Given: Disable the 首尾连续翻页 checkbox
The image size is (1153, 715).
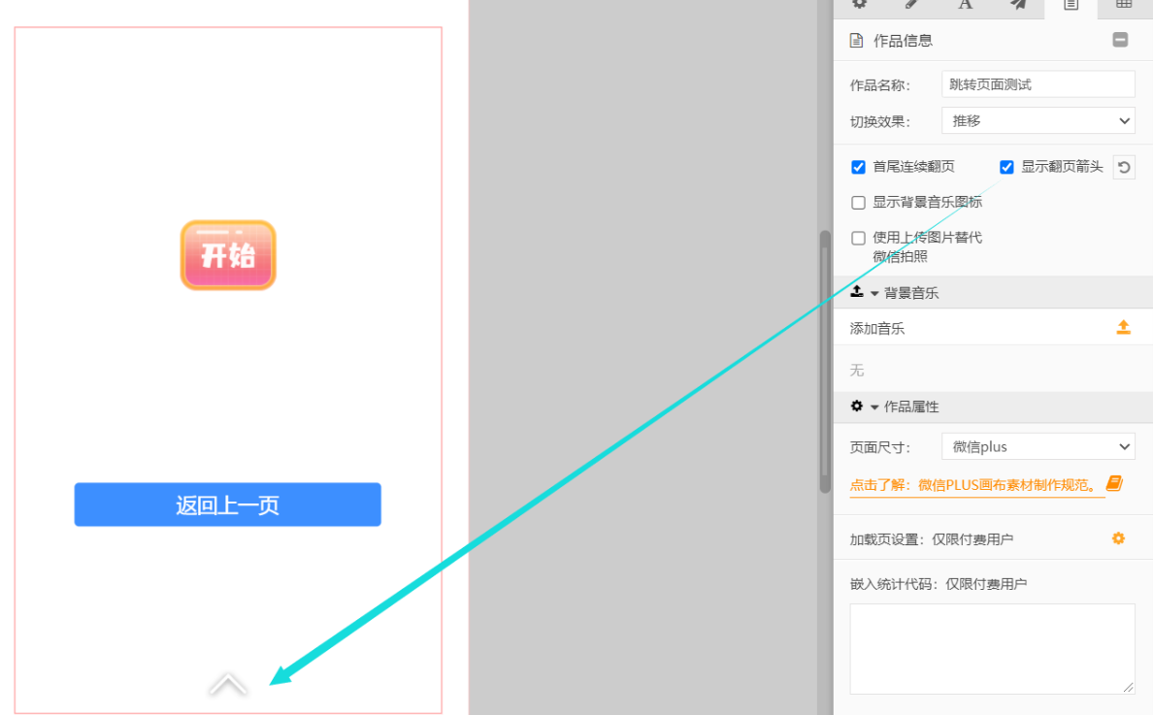Looking at the screenshot, I should click(858, 167).
